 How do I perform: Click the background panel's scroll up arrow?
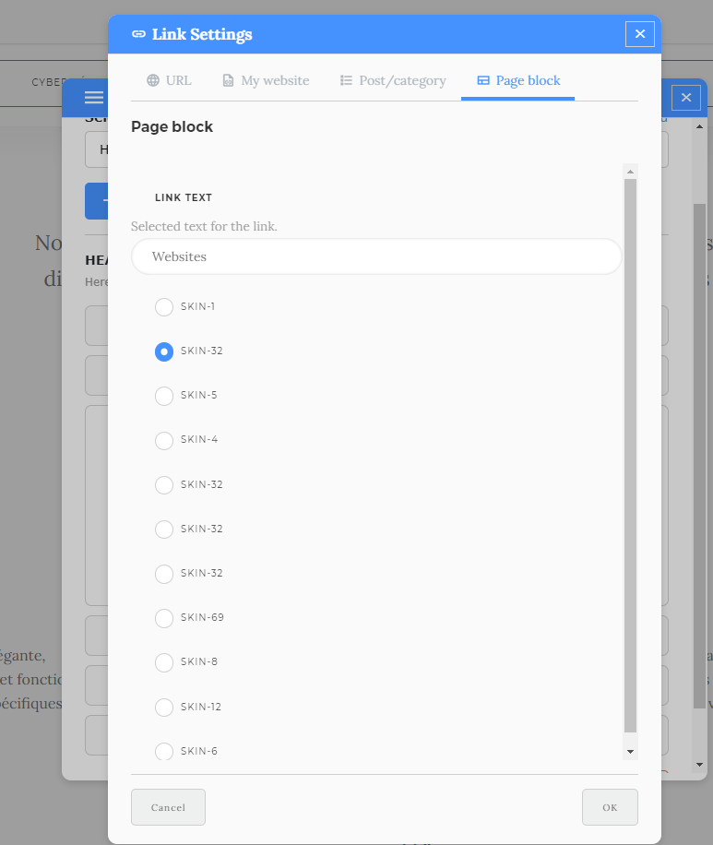coord(699,126)
